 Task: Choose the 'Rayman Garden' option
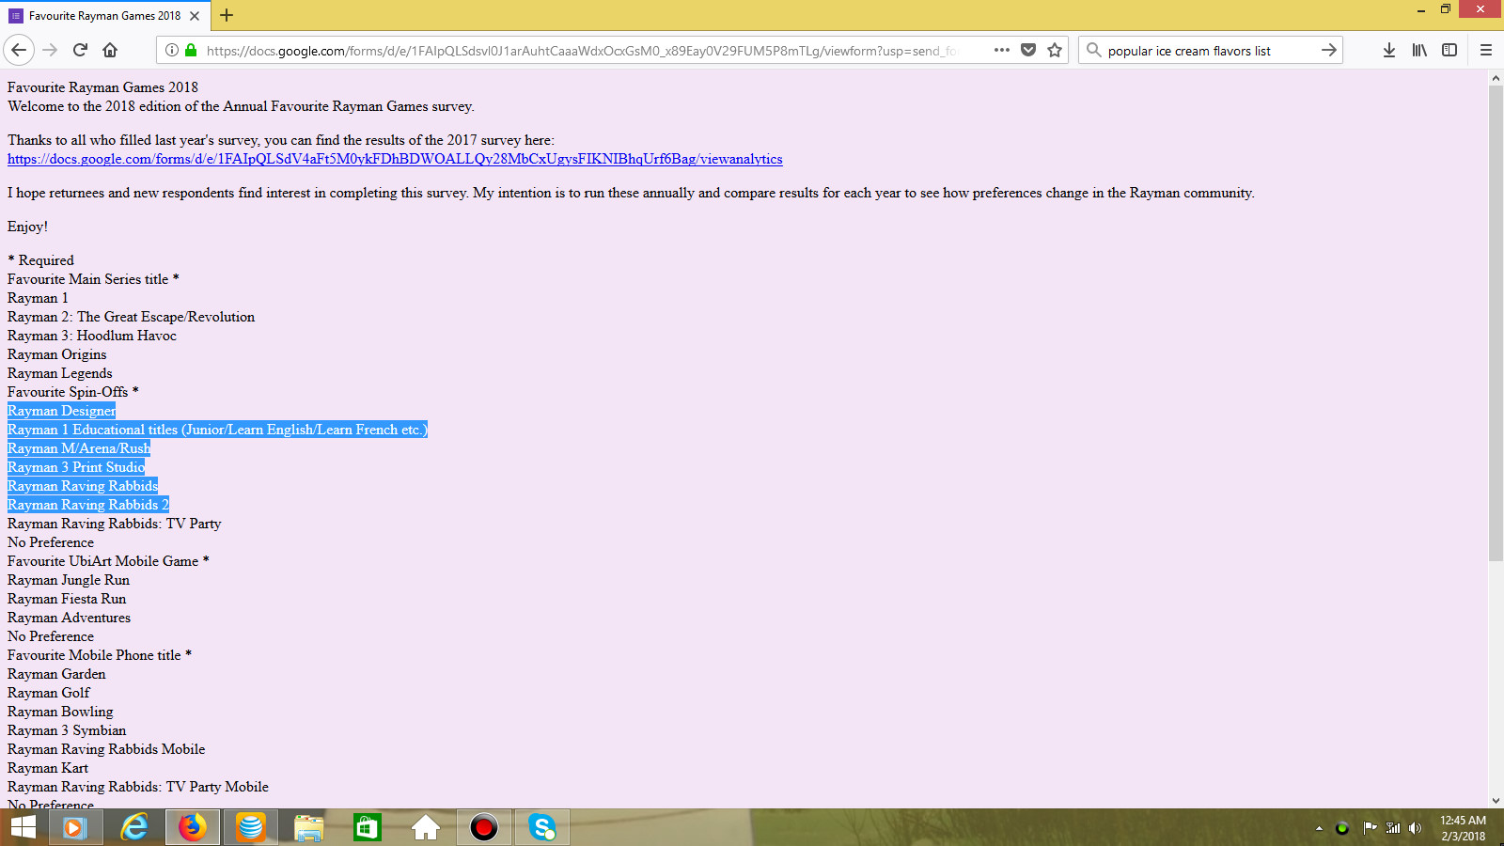pos(56,674)
